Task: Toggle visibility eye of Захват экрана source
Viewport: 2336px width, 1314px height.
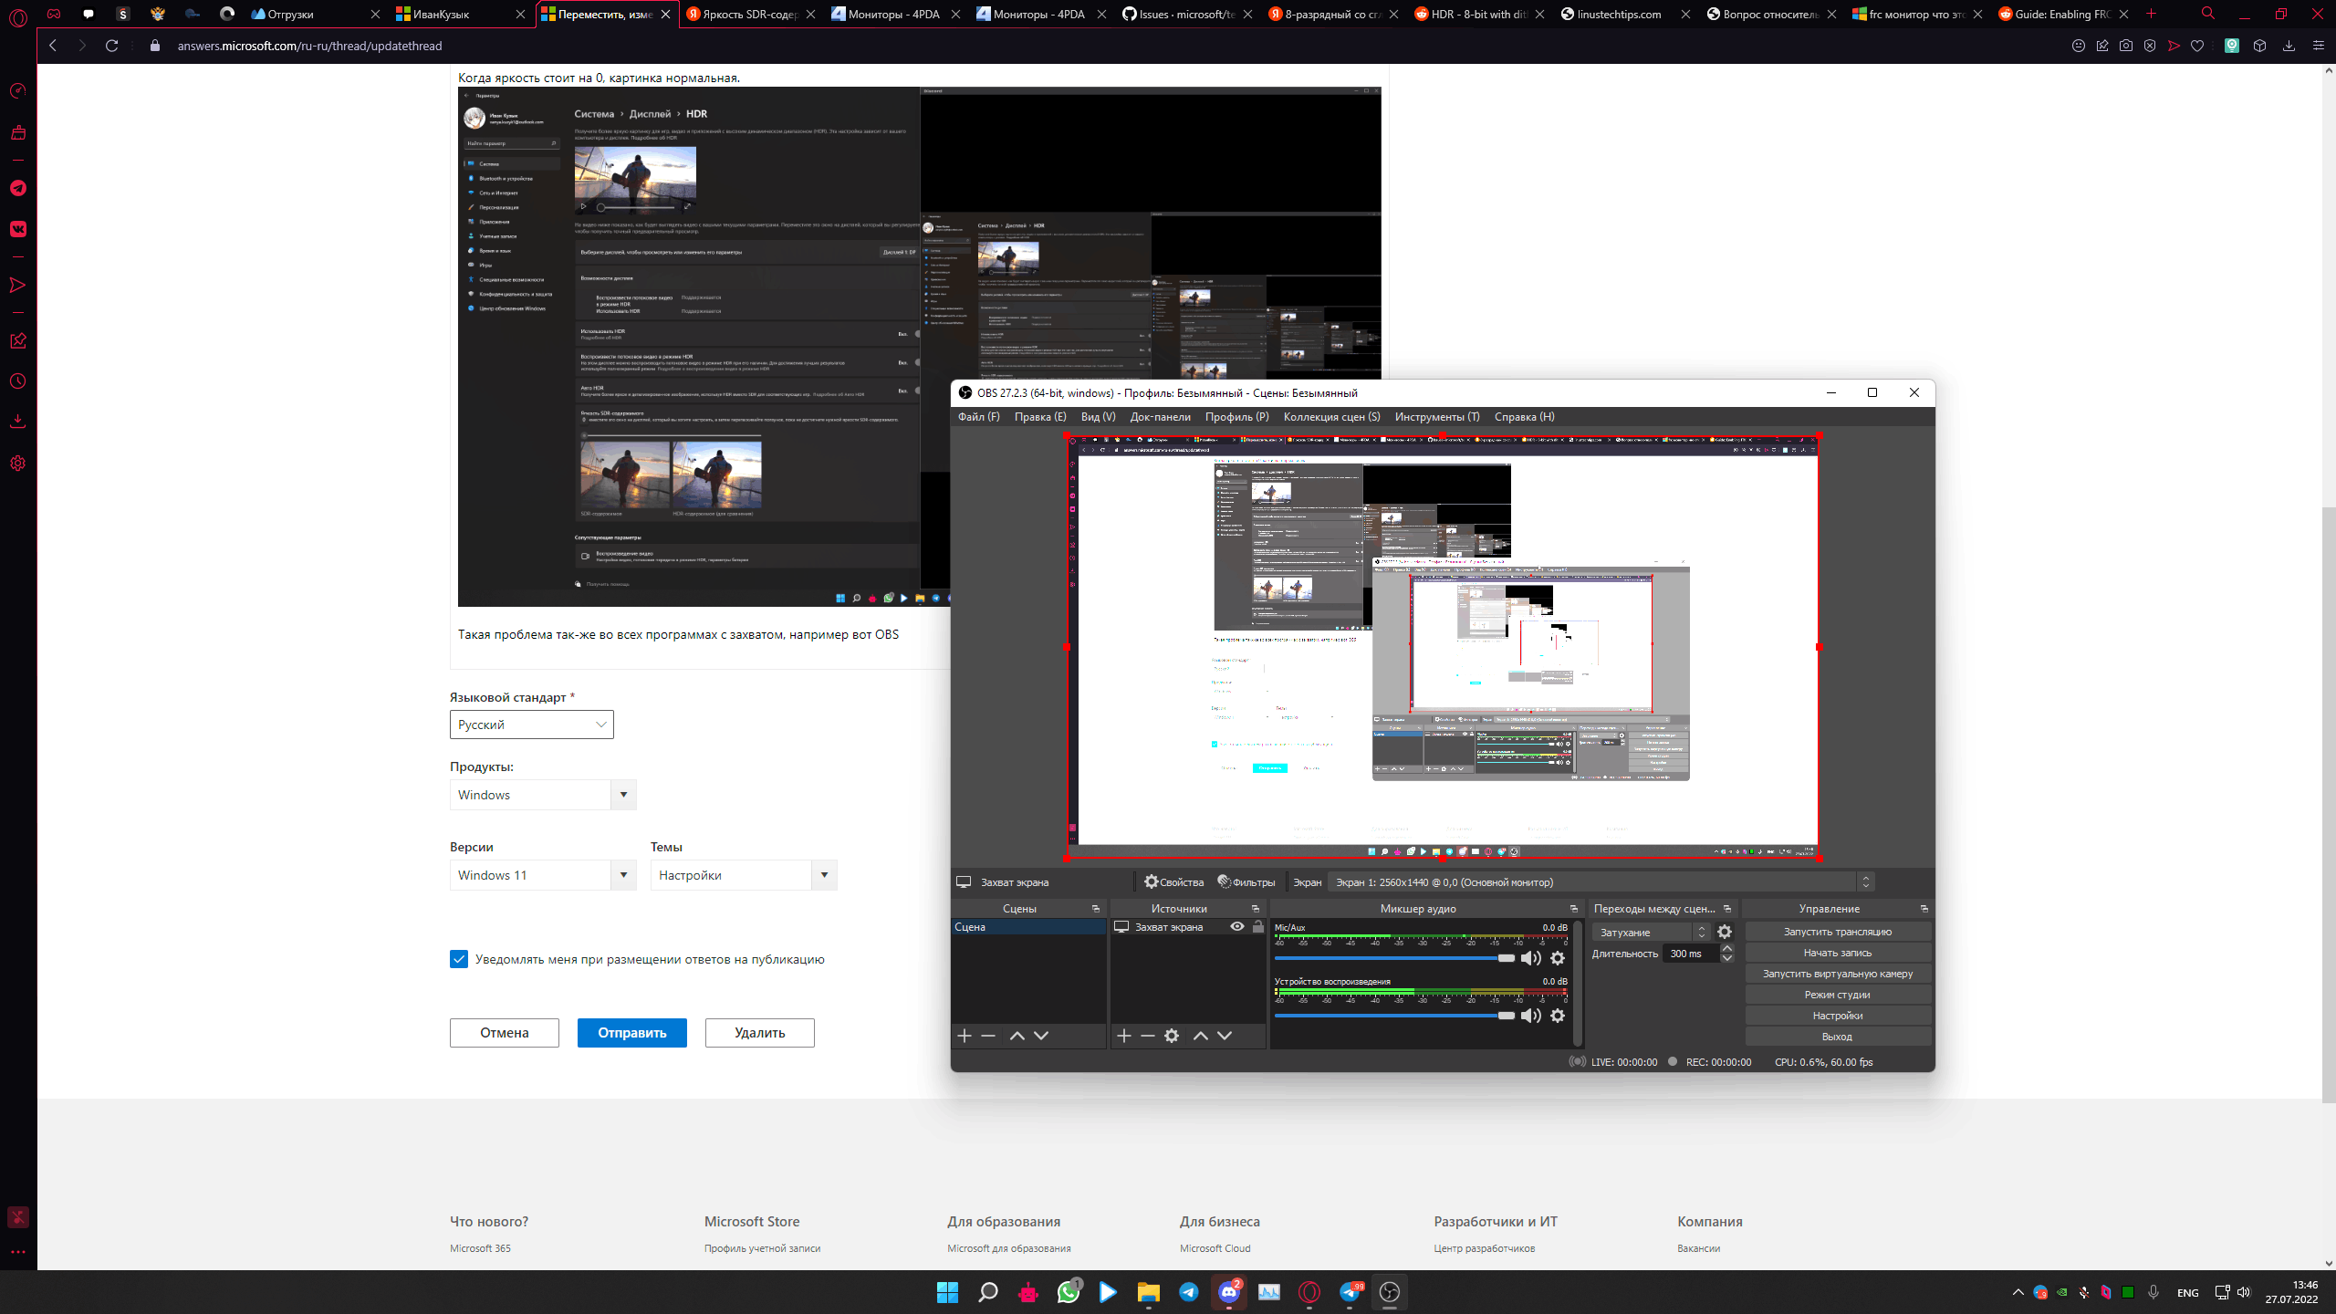Action: (x=1237, y=926)
